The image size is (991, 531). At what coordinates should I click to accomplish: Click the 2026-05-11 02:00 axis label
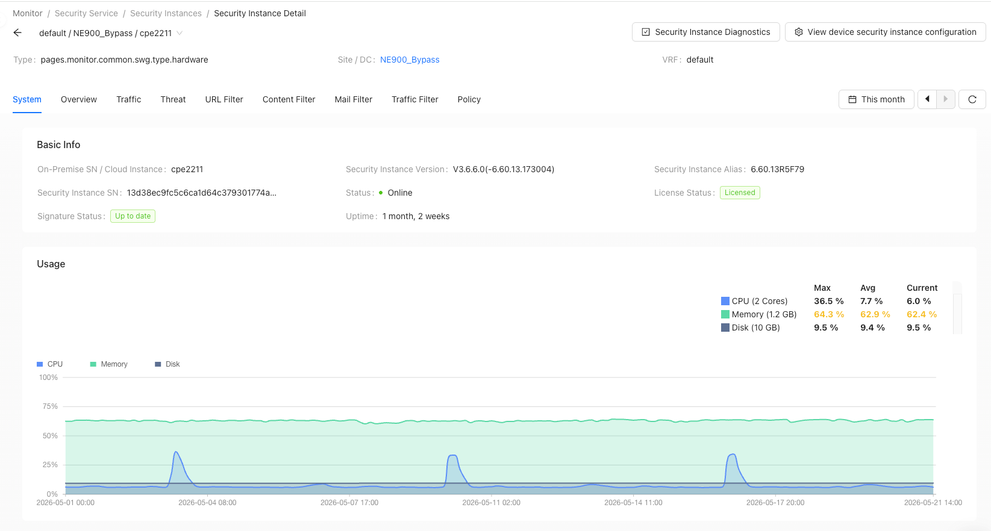pos(491,503)
